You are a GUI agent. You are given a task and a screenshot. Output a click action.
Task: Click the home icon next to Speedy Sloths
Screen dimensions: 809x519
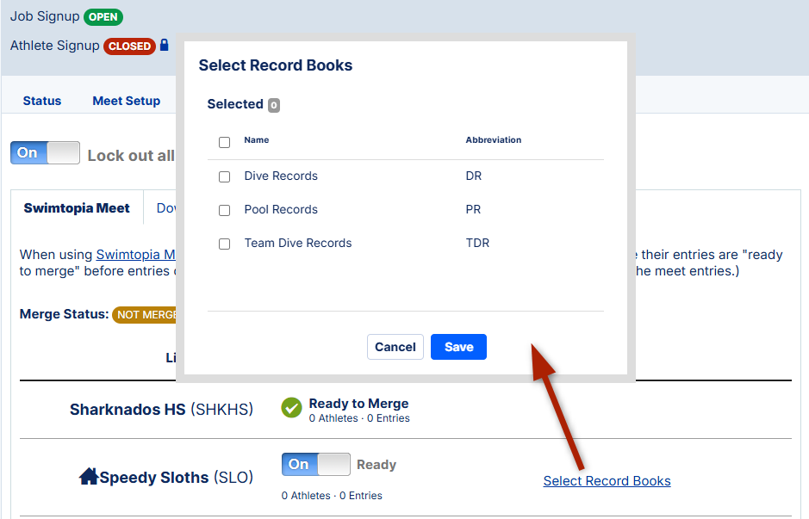89,476
